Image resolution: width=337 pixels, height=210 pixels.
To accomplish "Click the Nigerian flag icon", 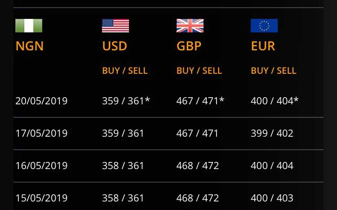I will [29, 26].
